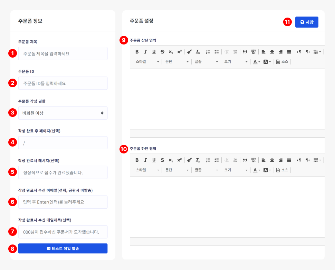The height and width of the screenshot is (270, 335).
Task: Click strikethrough icon in top area editor
Action: click(x=162, y=52)
